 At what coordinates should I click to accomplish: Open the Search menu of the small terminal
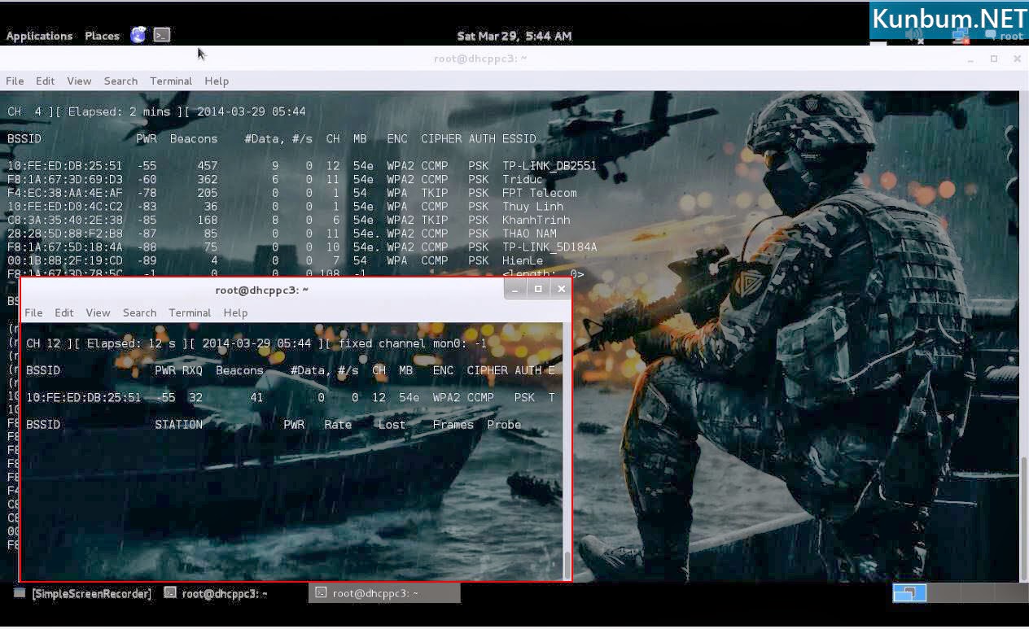(139, 312)
